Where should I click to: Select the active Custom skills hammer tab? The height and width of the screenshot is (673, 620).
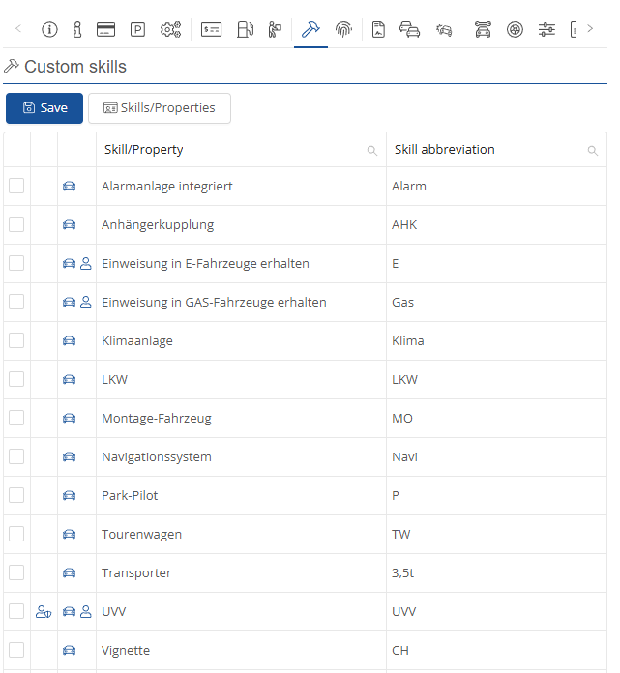(x=310, y=29)
